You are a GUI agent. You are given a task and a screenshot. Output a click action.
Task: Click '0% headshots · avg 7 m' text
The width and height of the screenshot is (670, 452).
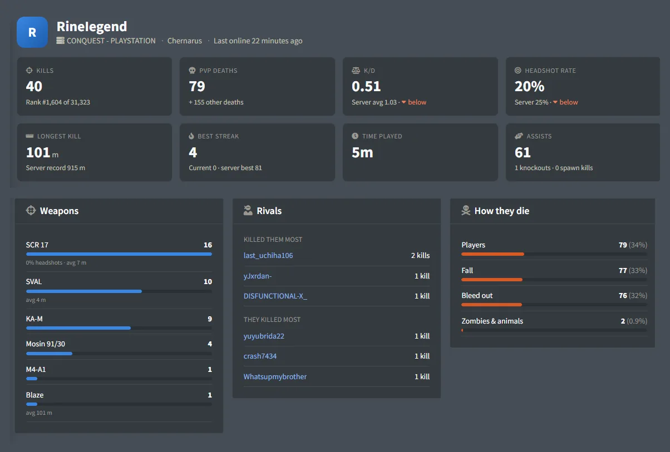56,262
